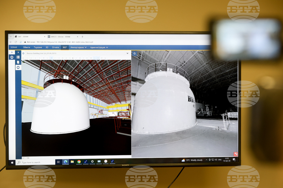Open a new browser tab
This screenshot has width=283, height=188.
[x=82, y=37]
